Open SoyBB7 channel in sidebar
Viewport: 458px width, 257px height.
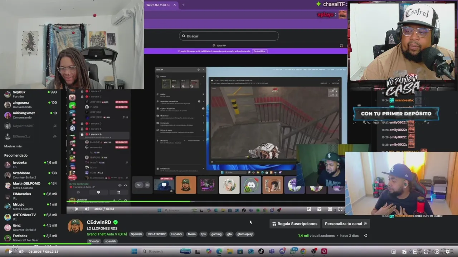coord(30,94)
